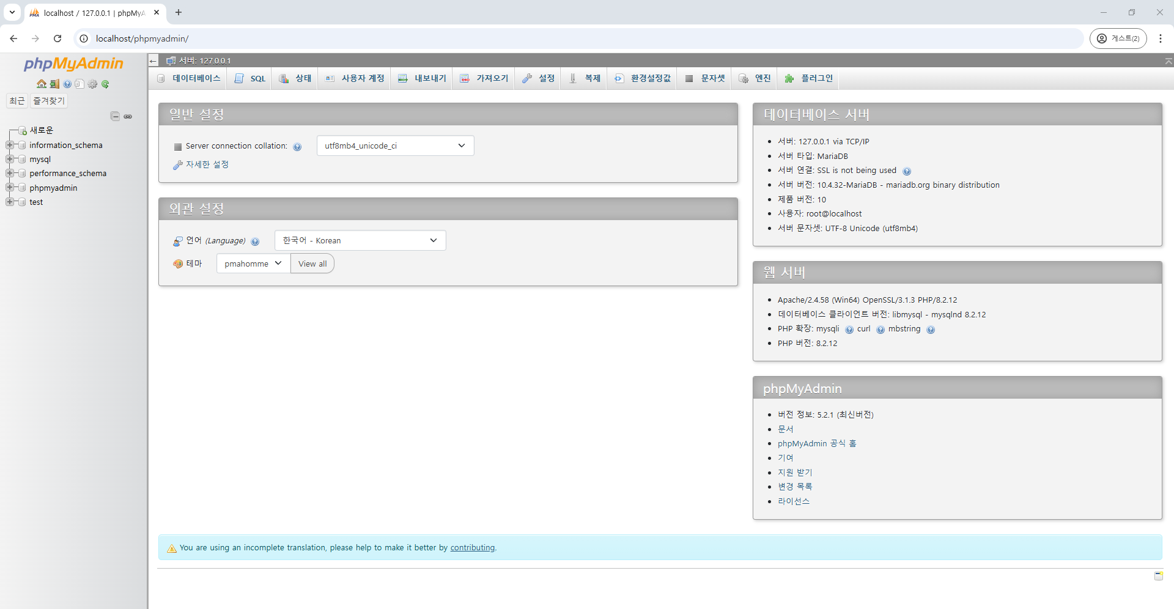Image resolution: width=1174 pixels, height=609 pixels.
Task: Open the 게스트(2) profile button
Action: click(x=1118, y=39)
